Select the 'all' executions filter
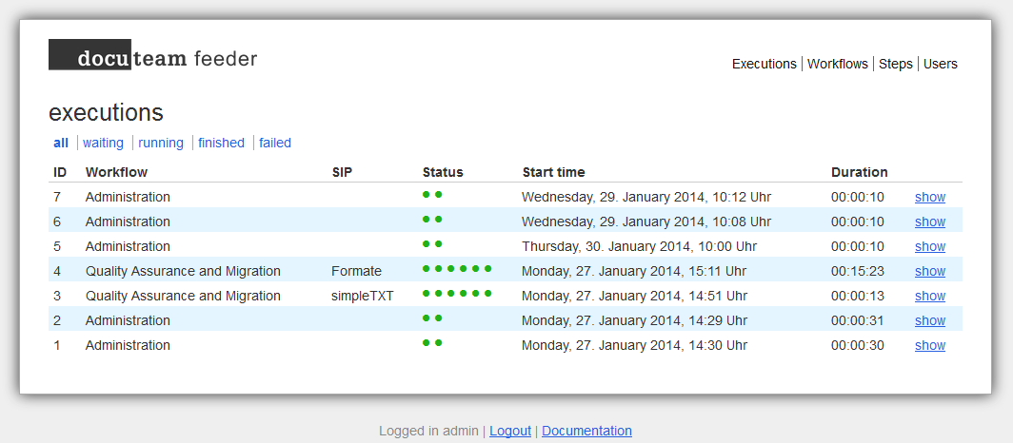 (x=61, y=143)
